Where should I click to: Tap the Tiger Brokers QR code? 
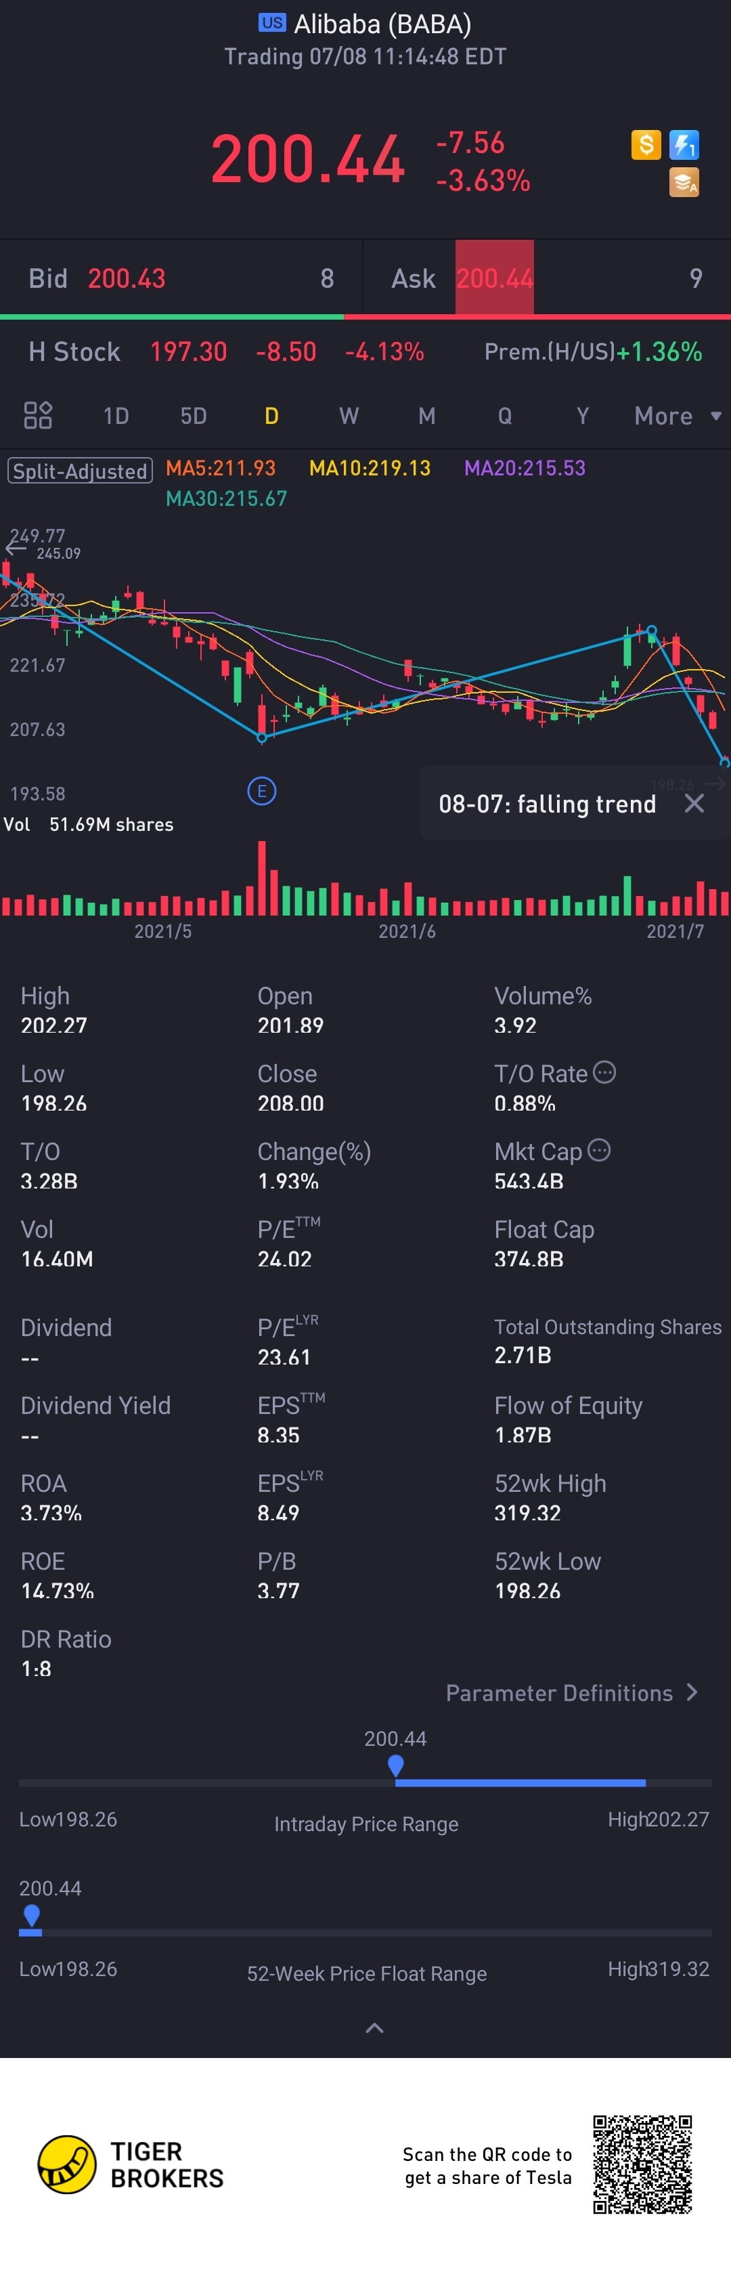point(642,2164)
